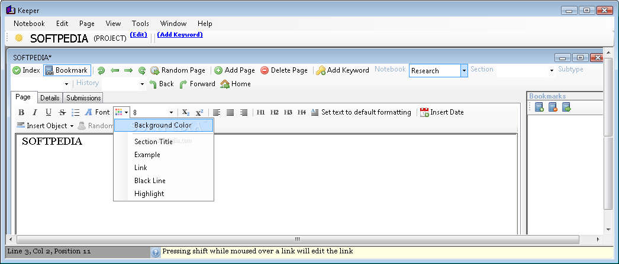This screenshot has height=264, width=619.
Task: Click the (Add Keyword) link
Action: 180,35
